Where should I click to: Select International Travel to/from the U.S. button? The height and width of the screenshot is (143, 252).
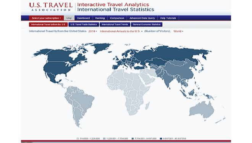[x=48, y=24]
